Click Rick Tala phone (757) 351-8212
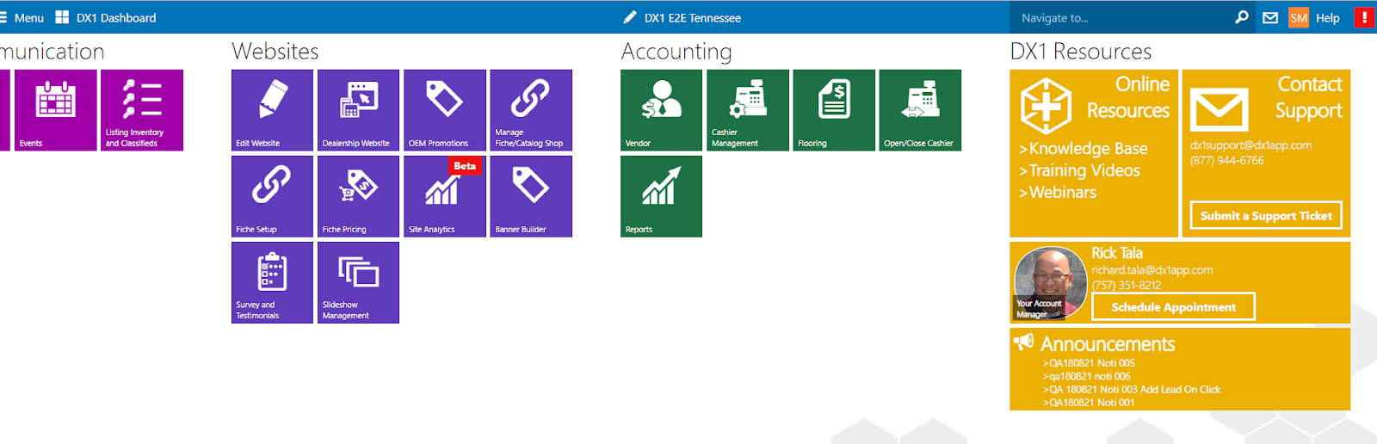 pyautogui.click(x=1127, y=285)
